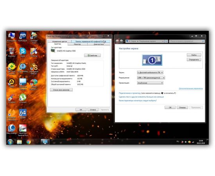Open File Explorer from the taskbar
The image size is (215, 176).
point(19,142)
